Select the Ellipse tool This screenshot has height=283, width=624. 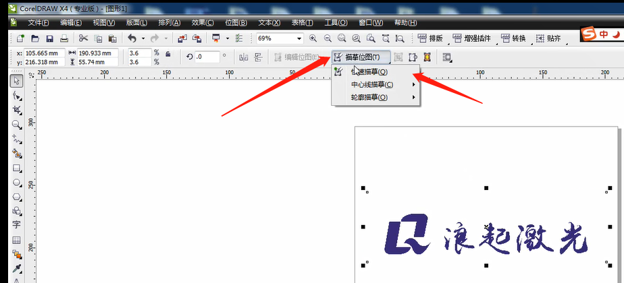(17, 183)
